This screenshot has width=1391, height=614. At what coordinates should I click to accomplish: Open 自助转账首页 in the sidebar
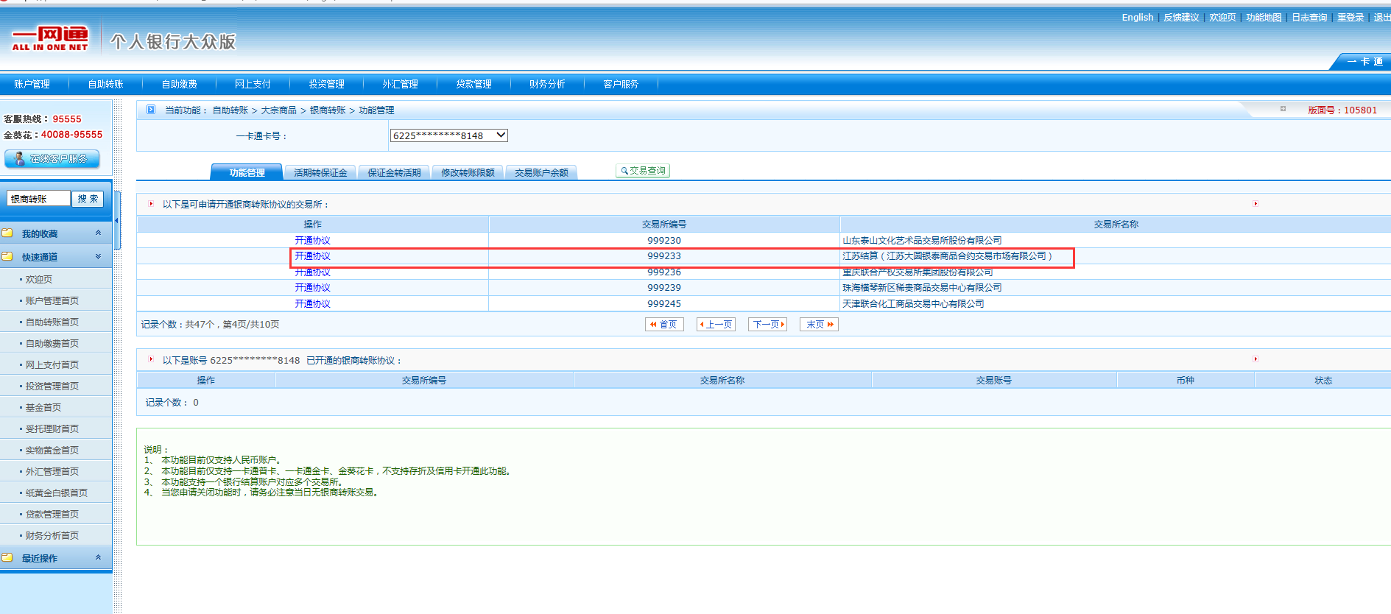[52, 322]
